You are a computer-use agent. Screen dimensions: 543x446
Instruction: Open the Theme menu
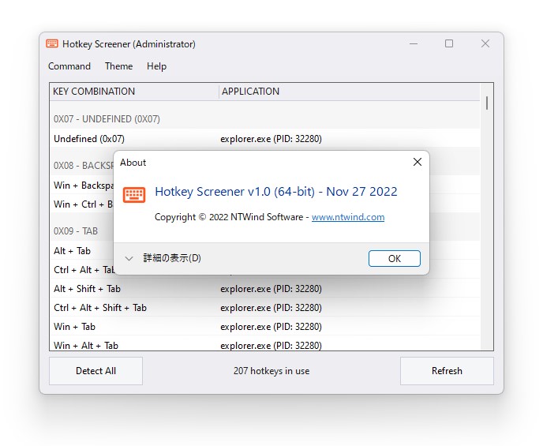click(x=118, y=66)
